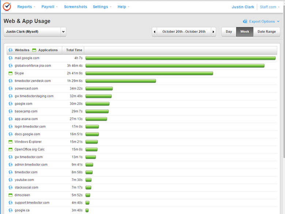The image size is (285, 214).
Task: Click the Skype row name
Action: point(19,73)
